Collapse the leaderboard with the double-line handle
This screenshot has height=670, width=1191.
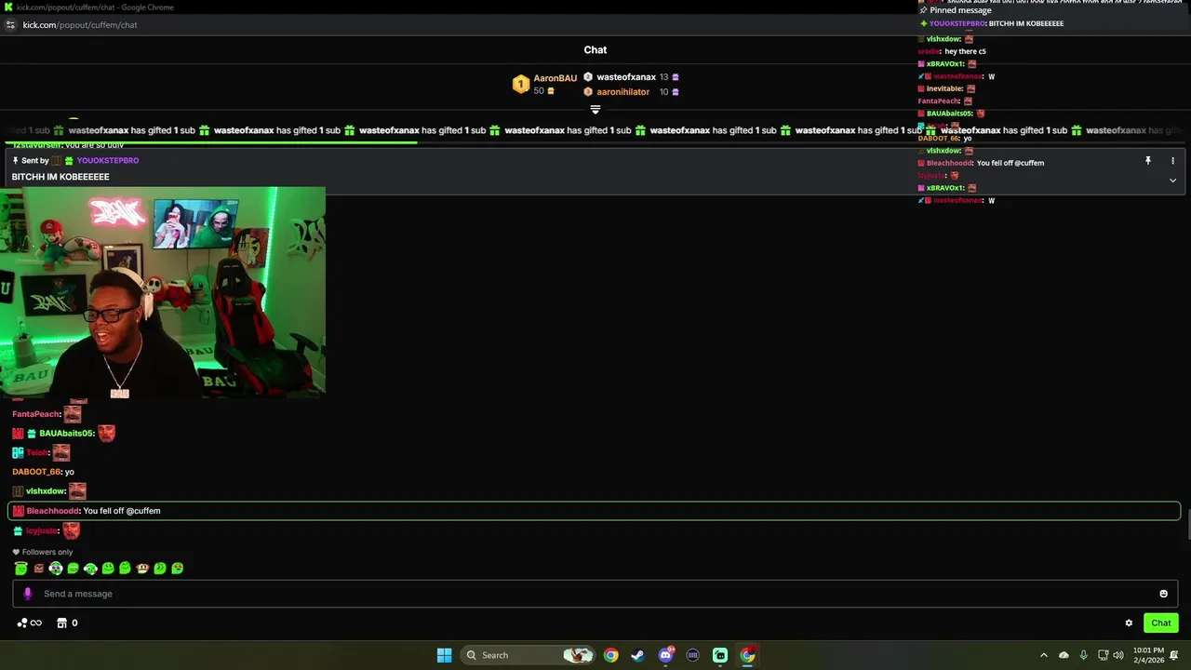(x=595, y=110)
